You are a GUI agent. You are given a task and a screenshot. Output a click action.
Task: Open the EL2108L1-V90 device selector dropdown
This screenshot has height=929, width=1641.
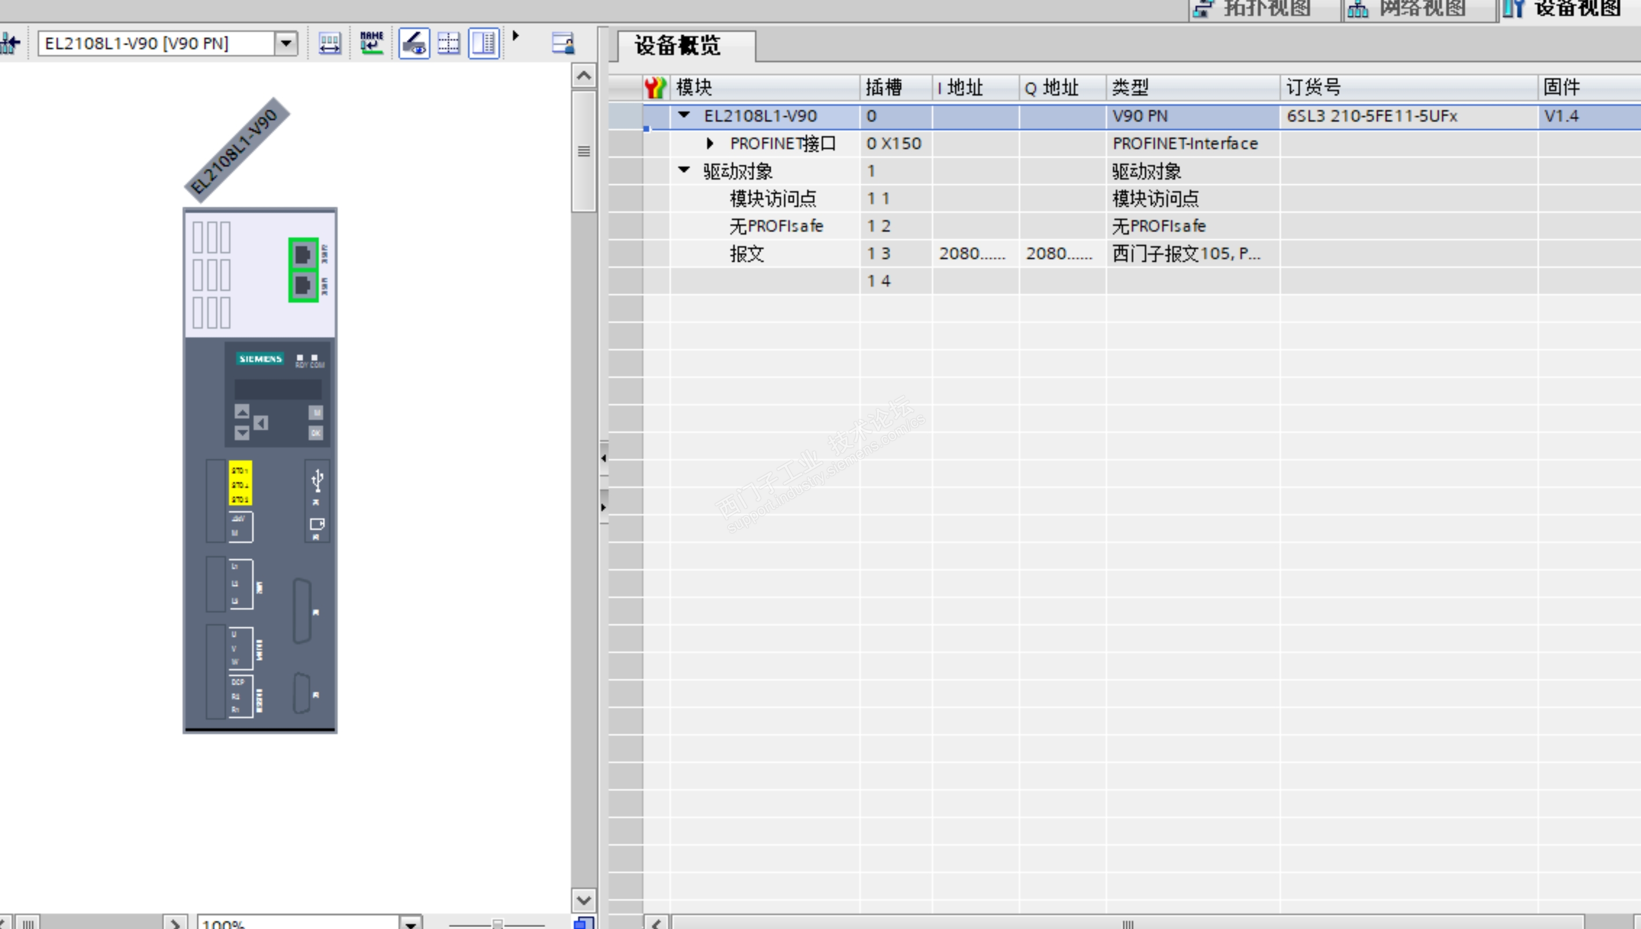286,43
